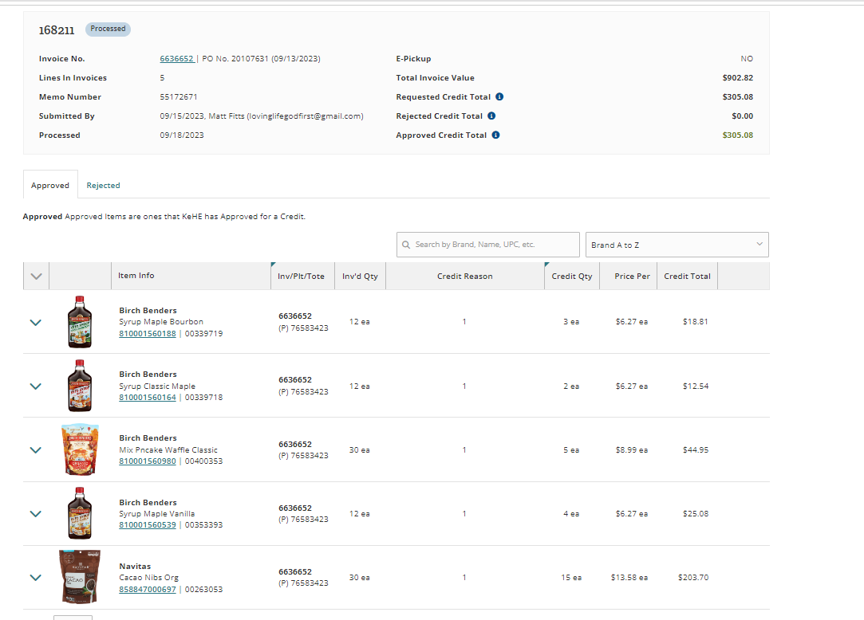Click the Processed status badge

[108, 29]
